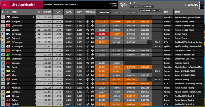Click rider number 21 Morbidelli icon
205x107 pixels.
point(8,54)
